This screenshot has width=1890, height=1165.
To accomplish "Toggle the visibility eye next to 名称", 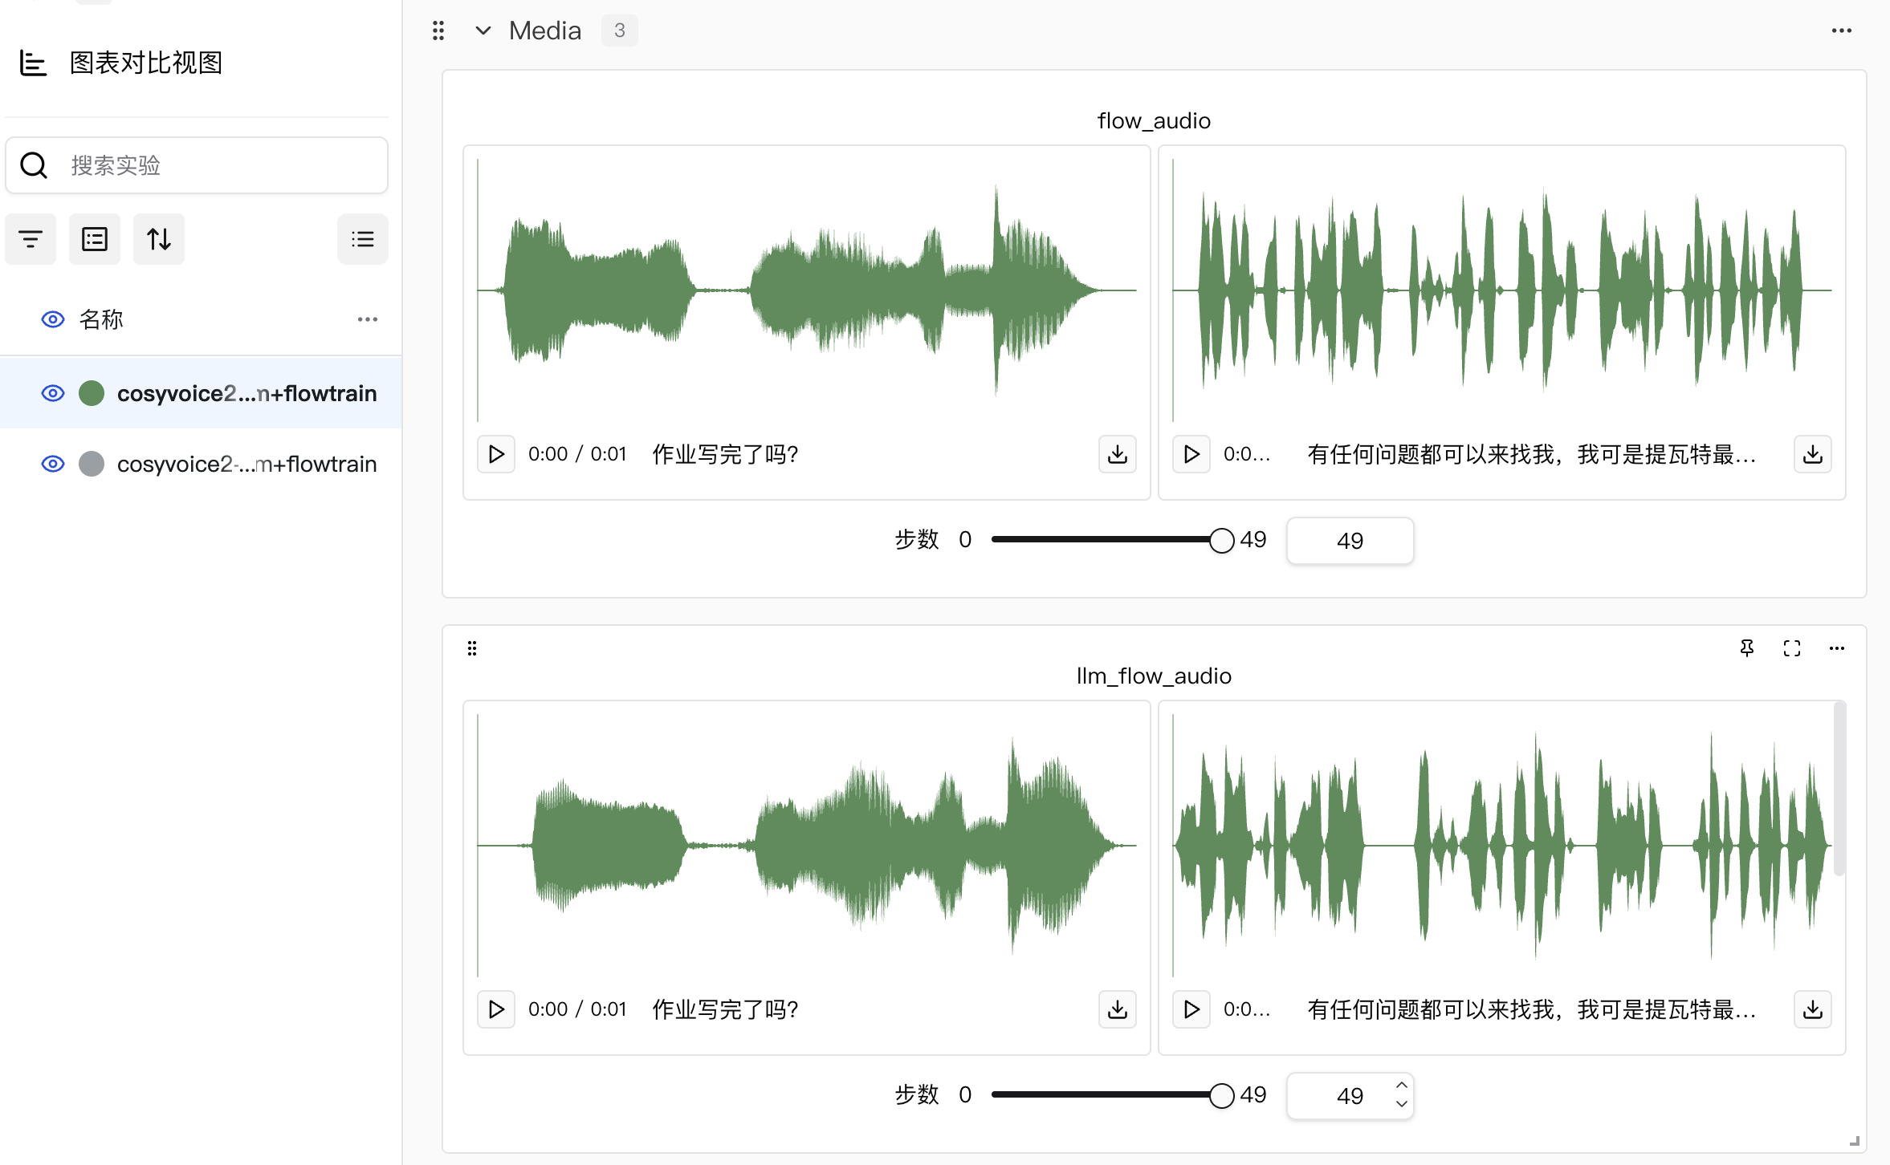I will (53, 319).
